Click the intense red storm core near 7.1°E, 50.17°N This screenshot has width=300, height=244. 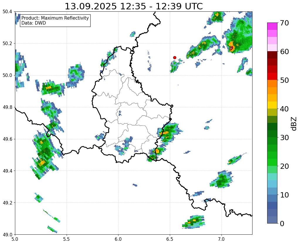tap(231, 48)
